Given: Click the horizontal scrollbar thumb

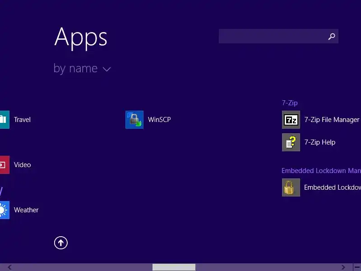Looking at the screenshot, I should 174,267.
